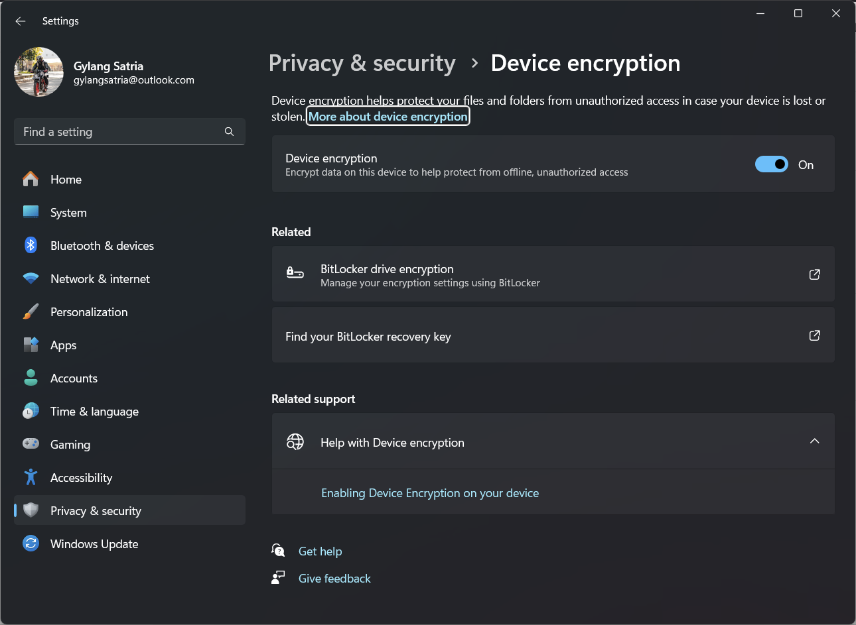Click the Gaming controller icon
This screenshot has height=625, width=856.
[31, 443]
